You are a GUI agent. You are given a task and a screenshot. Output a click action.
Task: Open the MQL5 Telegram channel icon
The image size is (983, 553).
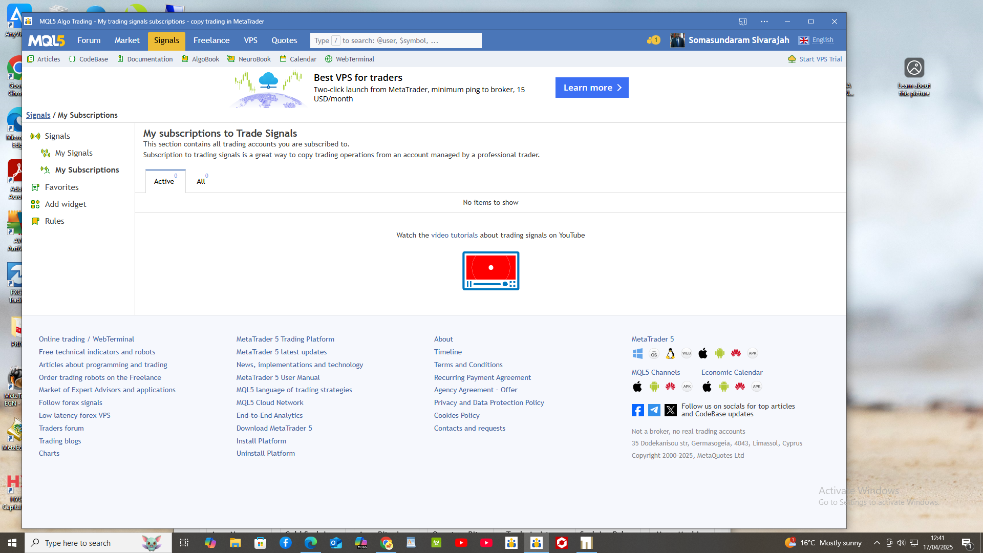654,410
